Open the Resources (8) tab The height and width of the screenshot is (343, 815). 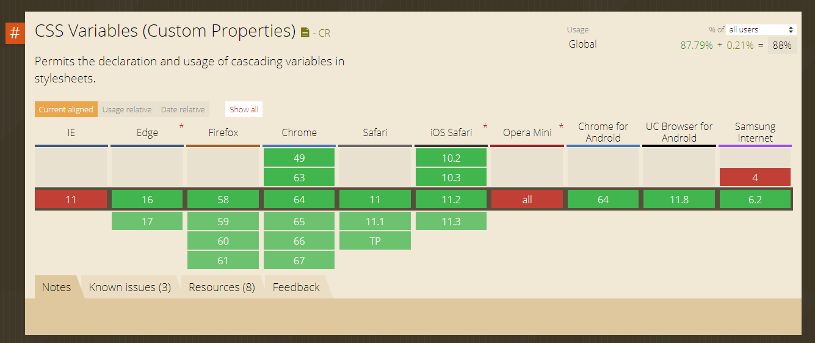pos(222,287)
